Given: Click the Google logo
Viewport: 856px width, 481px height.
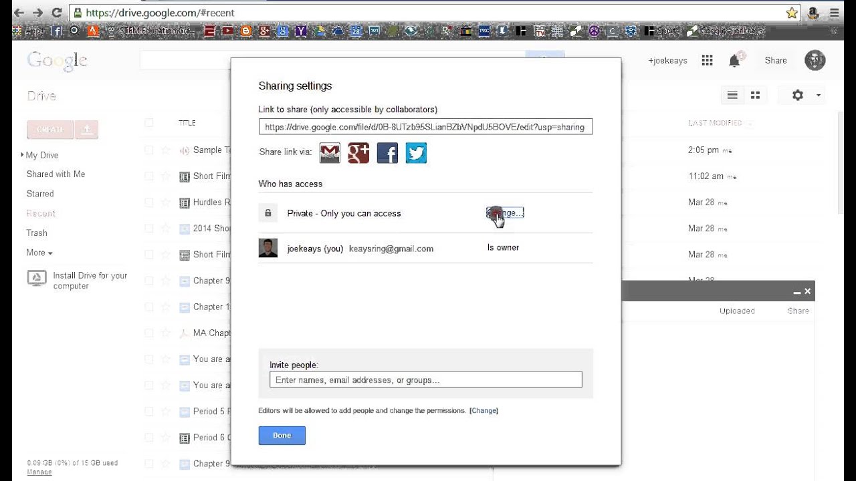Looking at the screenshot, I should (x=57, y=61).
